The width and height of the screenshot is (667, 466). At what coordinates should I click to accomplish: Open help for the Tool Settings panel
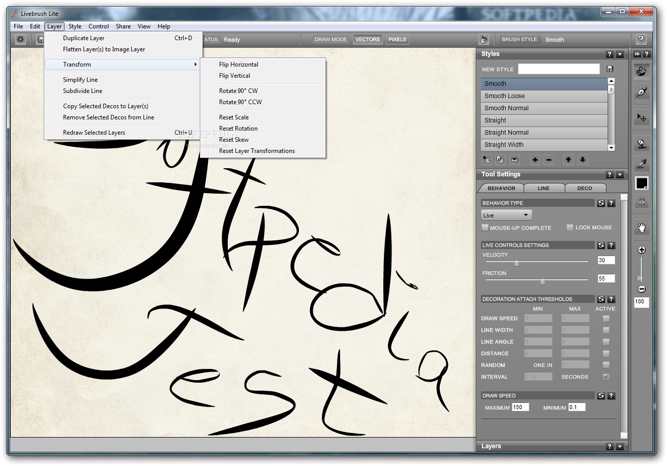(x=610, y=175)
